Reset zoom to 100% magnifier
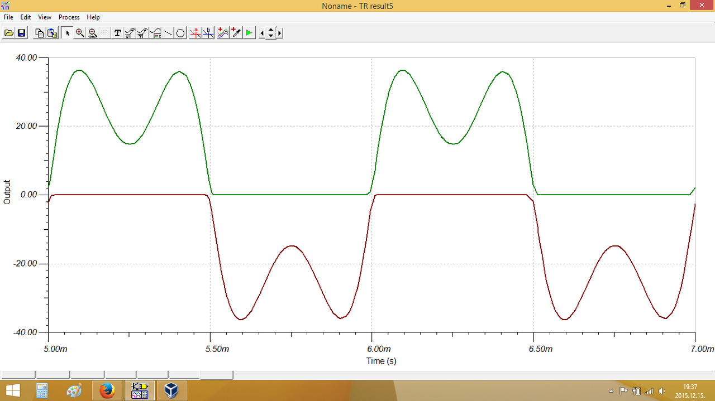This screenshot has height=401, width=715. pos(93,33)
